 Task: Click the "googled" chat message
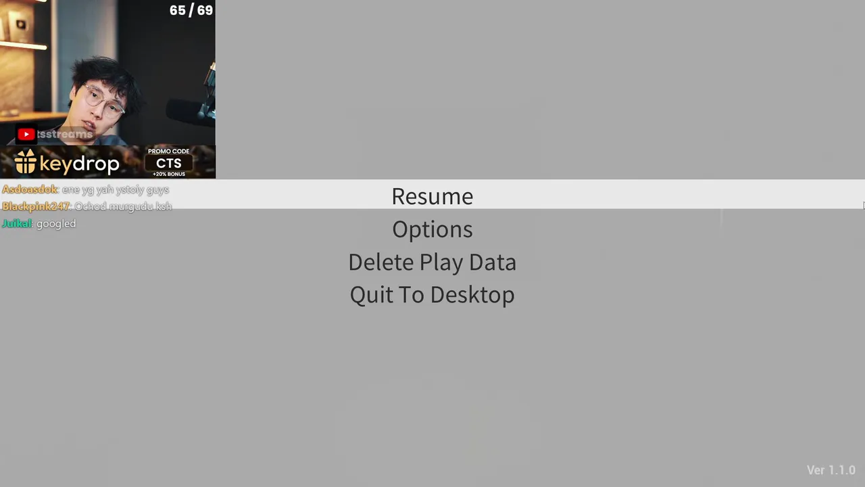coord(56,224)
